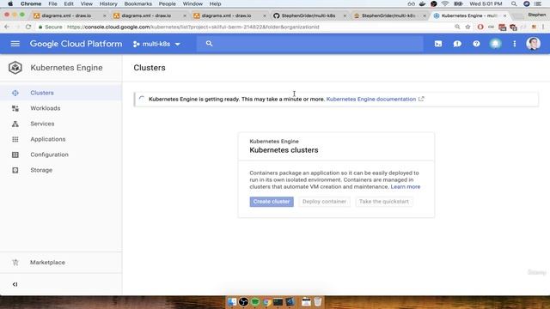
Task: Open Finder from the Dock
Action: click(232, 301)
